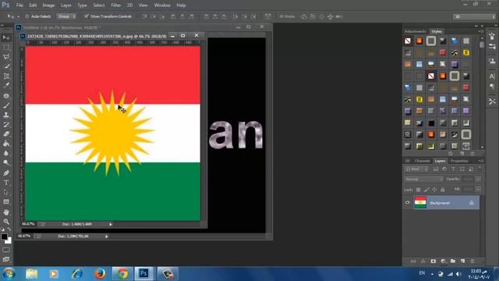Select the Rectangle shape tool
The image size is (499, 281).
pyautogui.click(x=6, y=201)
